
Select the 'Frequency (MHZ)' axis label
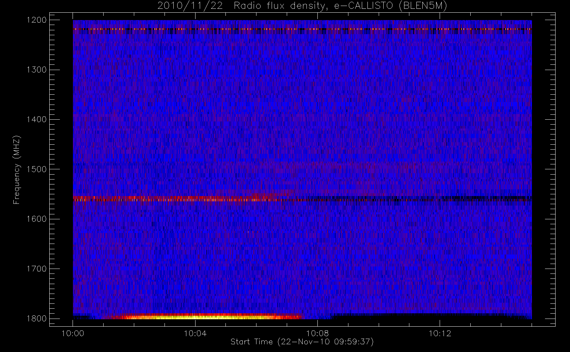pos(16,170)
